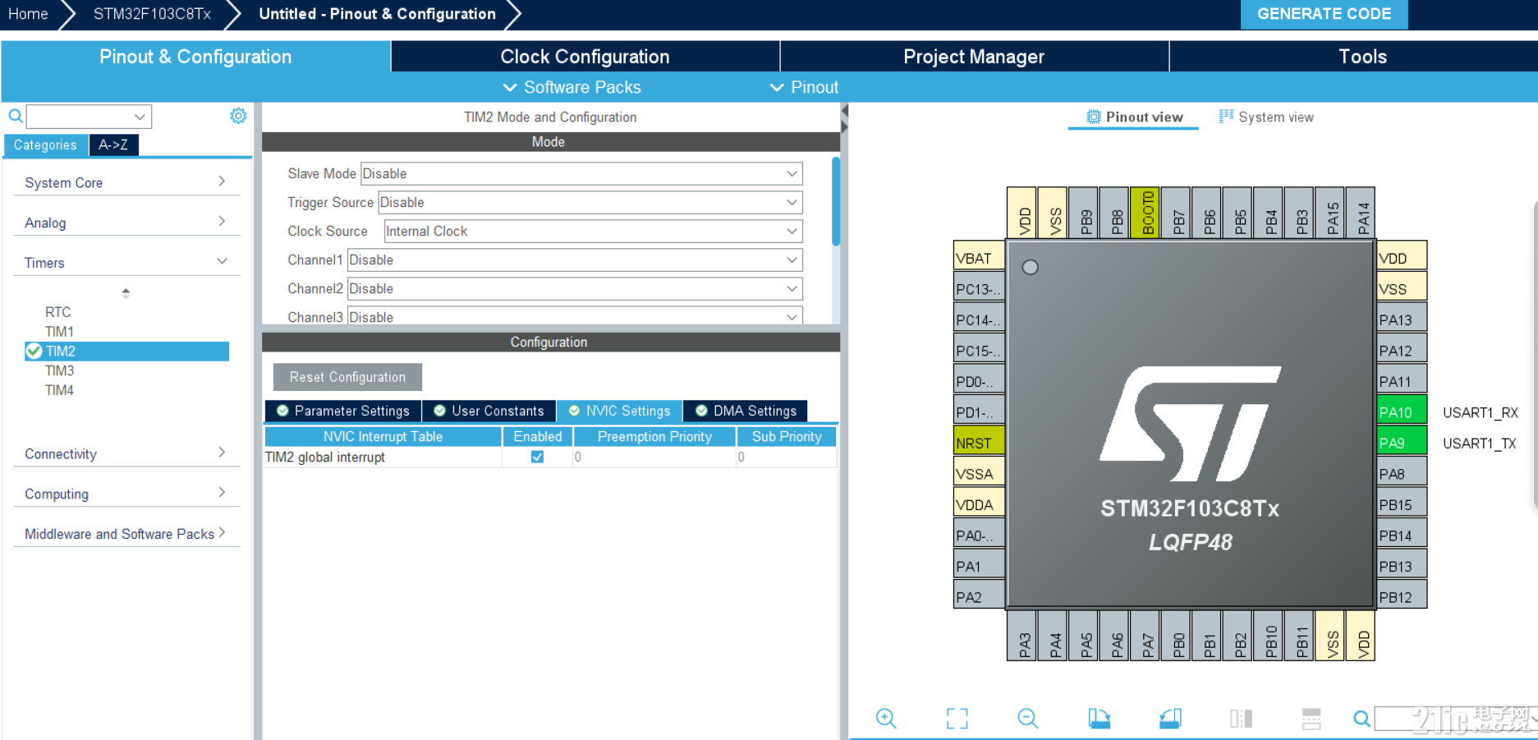Click the horizontal flip icon below pinout
The height and width of the screenshot is (740, 1538).
click(x=1241, y=719)
